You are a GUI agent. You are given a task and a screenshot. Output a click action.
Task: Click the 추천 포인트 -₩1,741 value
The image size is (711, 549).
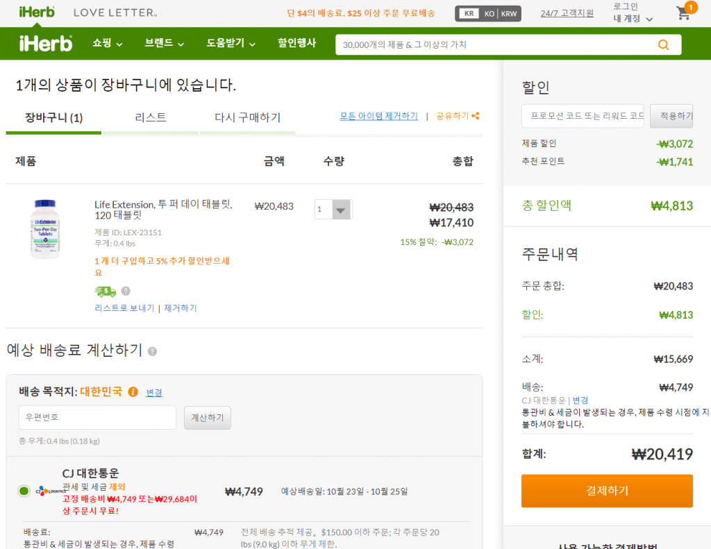(674, 162)
